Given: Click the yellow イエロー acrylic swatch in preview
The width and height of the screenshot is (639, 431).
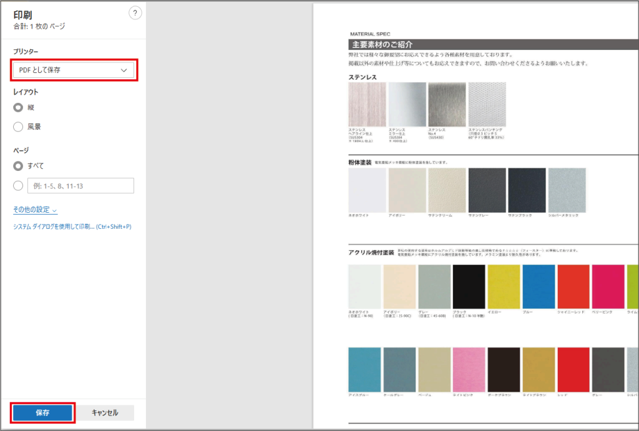Looking at the screenshot, I should coord(504,286).
